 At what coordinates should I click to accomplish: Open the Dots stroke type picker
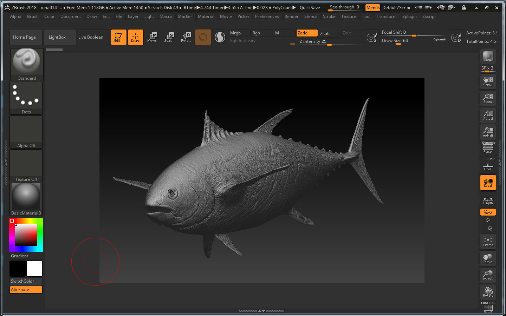point(26,98)
